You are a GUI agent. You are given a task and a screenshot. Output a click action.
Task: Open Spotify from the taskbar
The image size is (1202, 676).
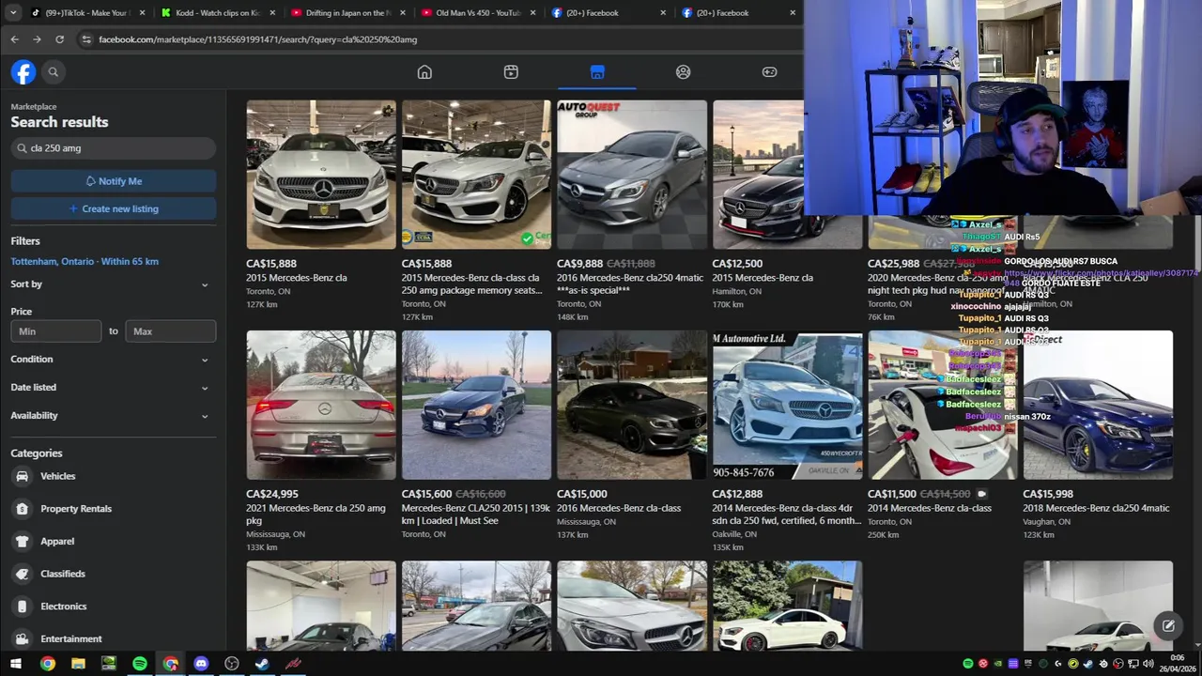[x=139, y=664]
